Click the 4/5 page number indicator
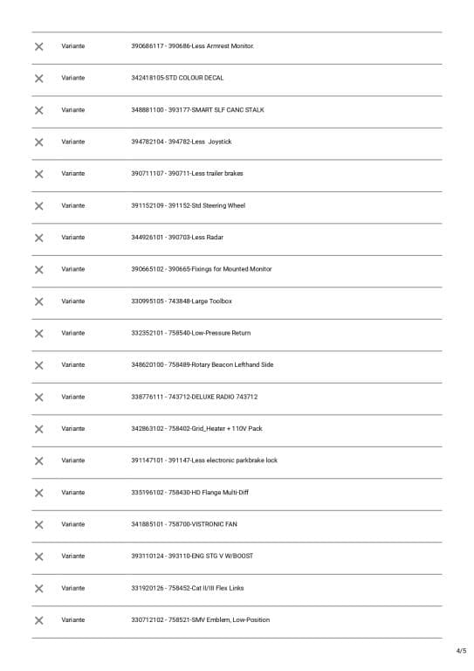474x671 pixels. (x=461, y=651)
